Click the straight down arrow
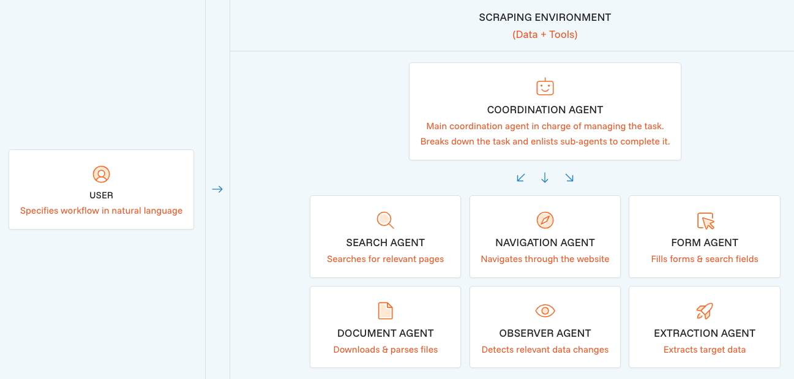Screen dimensions: 794x379 pos(545,178)
